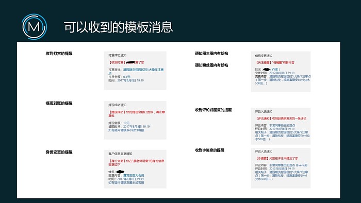Click the label 通知圈主圈内有新帖

pos(211,54)
